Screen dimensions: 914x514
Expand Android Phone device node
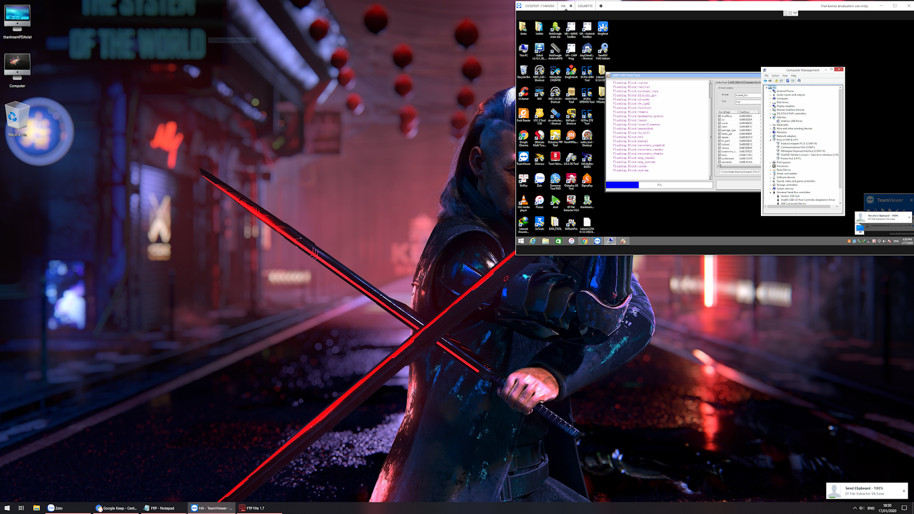771,91
